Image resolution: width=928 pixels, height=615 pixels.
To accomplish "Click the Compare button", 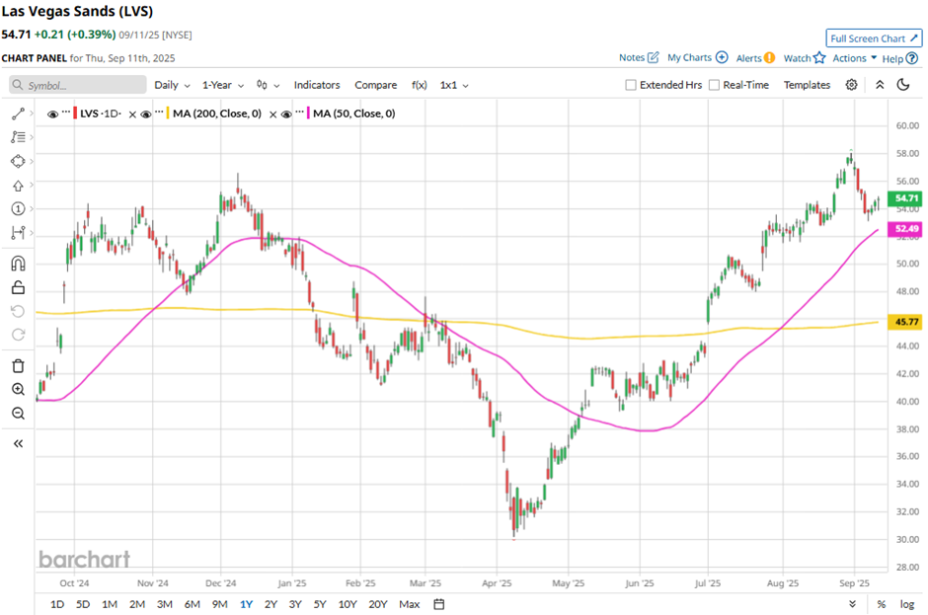I will pyautogui.click(x=376, y=85).
